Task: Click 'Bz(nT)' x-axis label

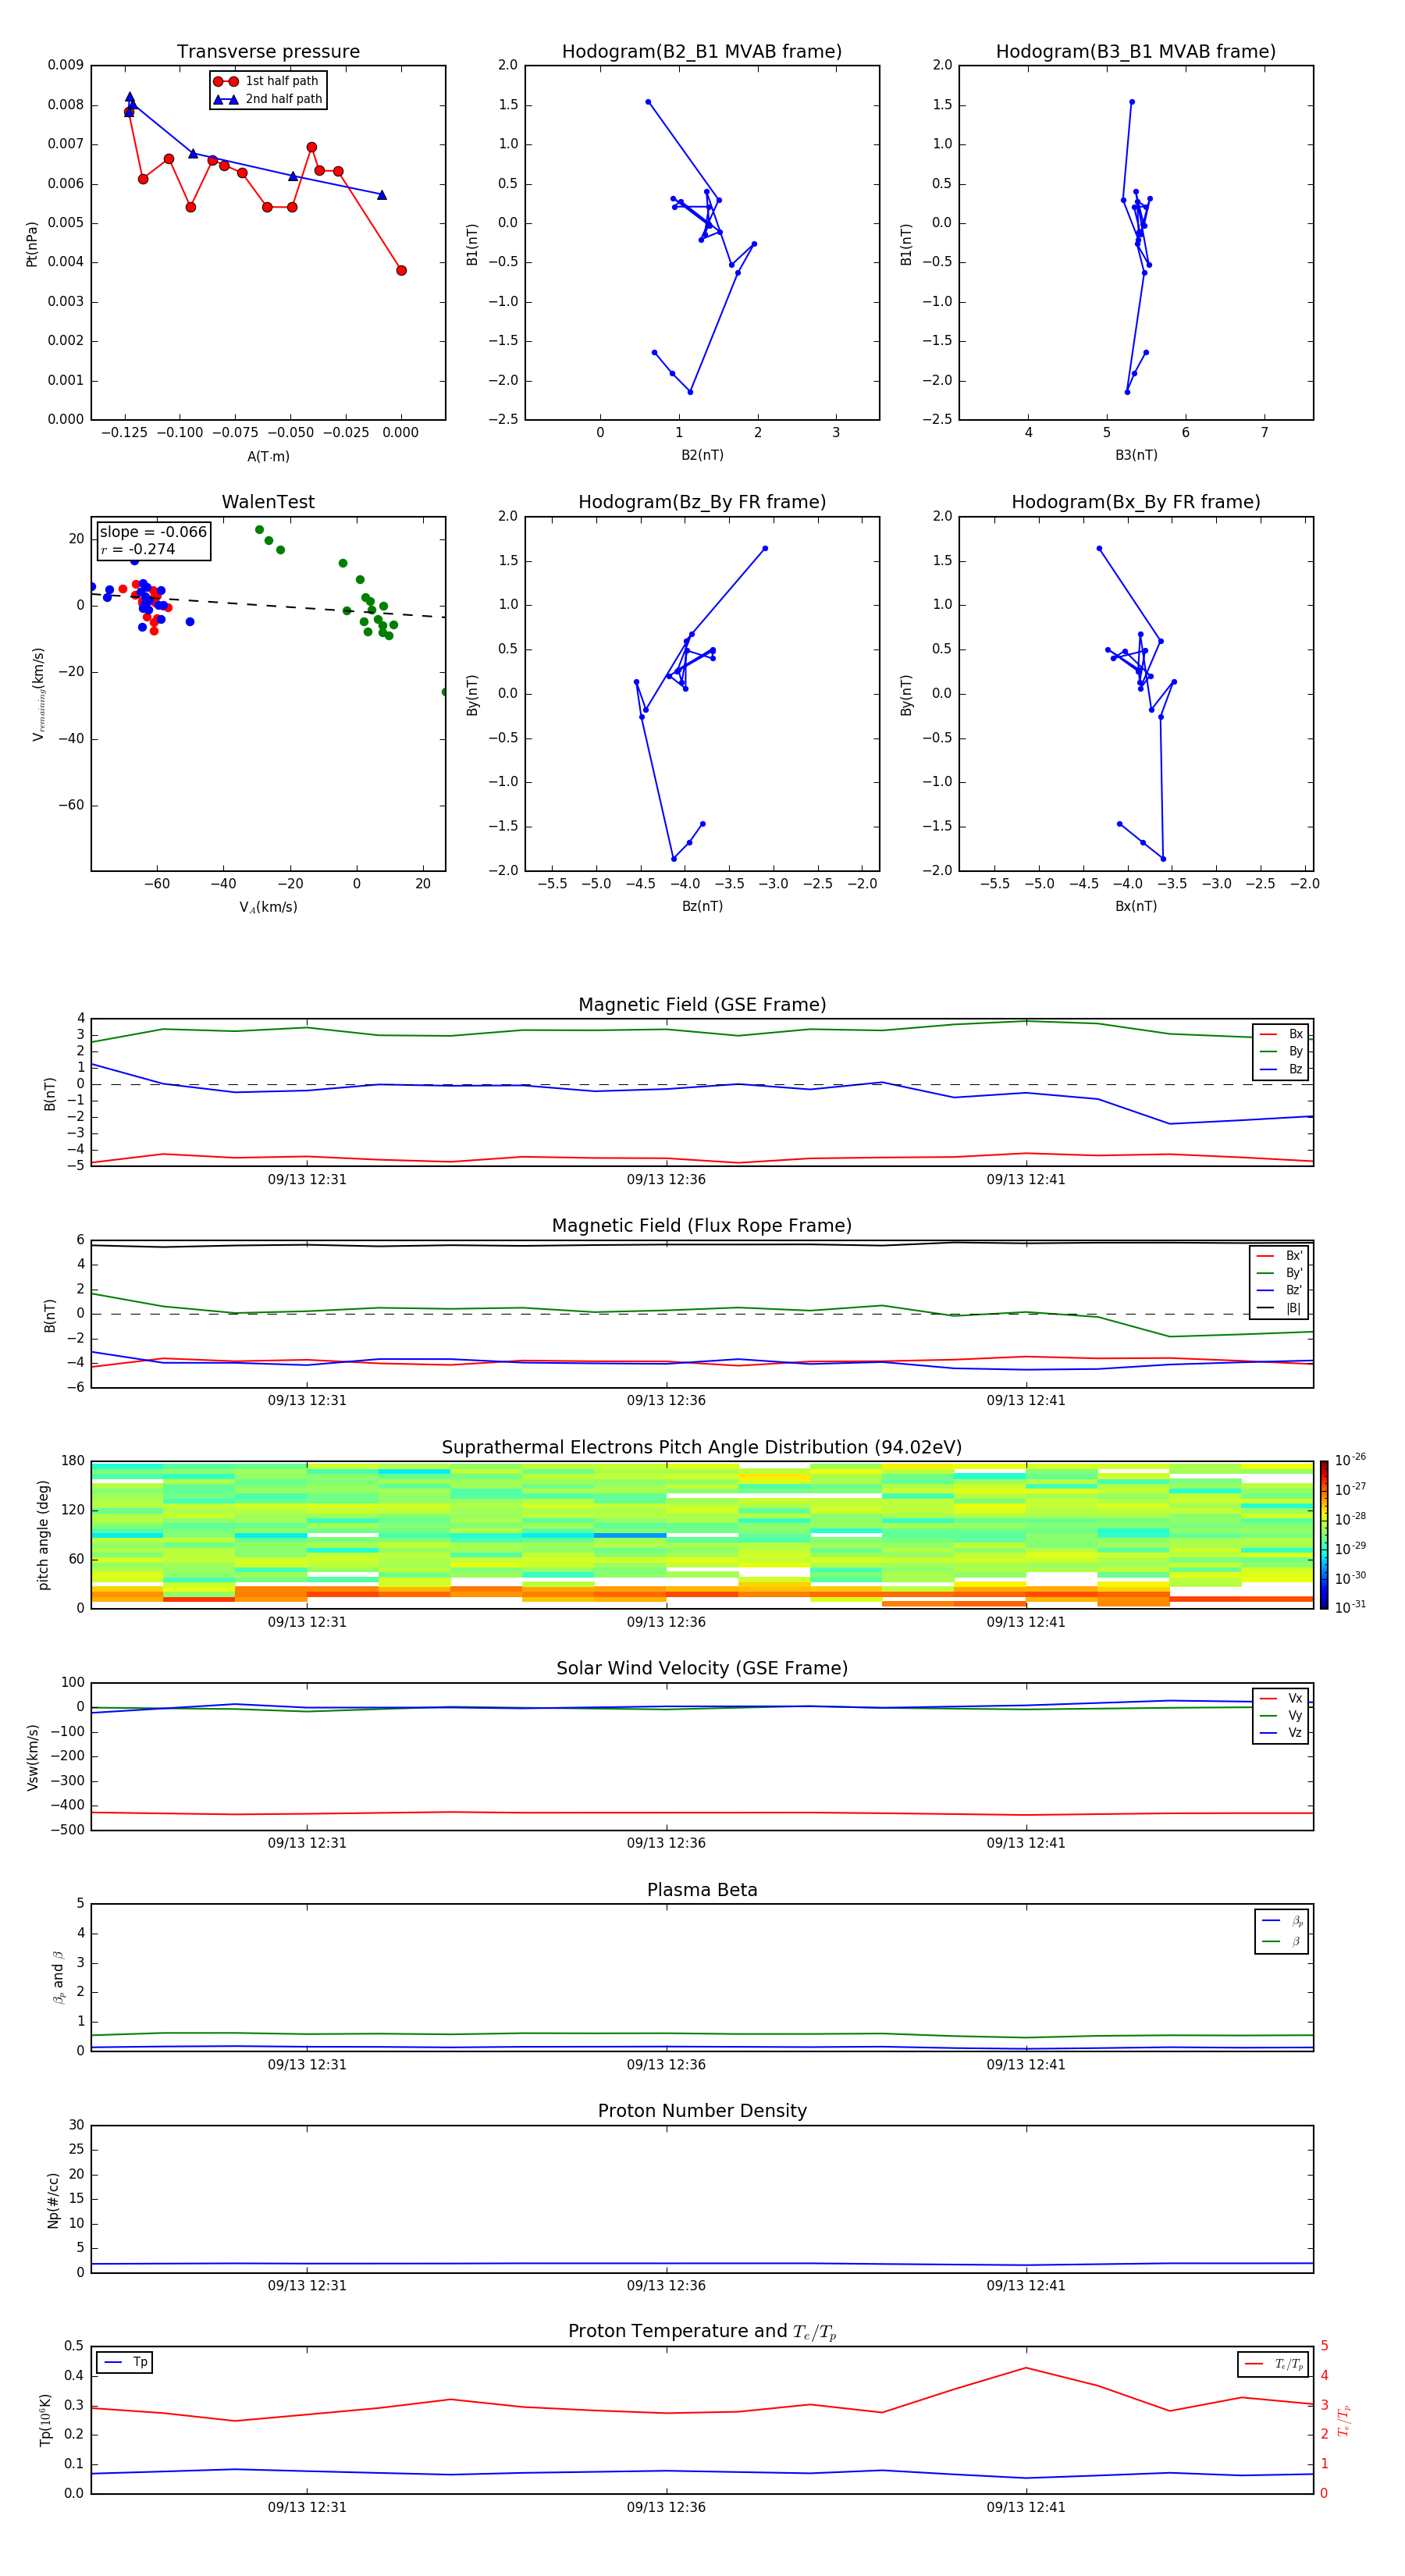Action: 702,906
